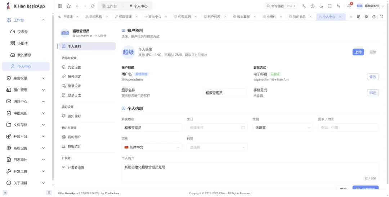The width and height of the screenshot is (389, 197).
Task: Expand the 日志审计 menu
Action: tap(26, 160)
